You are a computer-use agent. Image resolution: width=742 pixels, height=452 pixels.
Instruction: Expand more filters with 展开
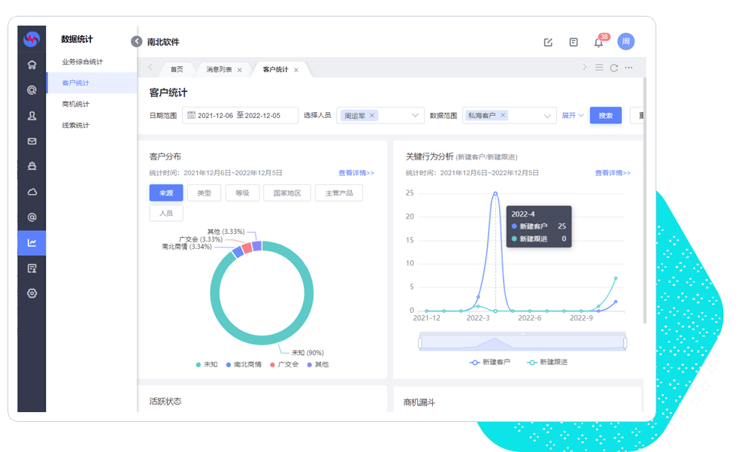pyautogui.click(x=573, y=116)
